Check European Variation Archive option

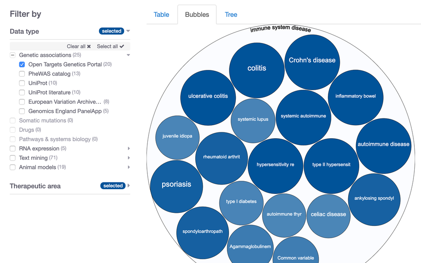pos(22,102)
